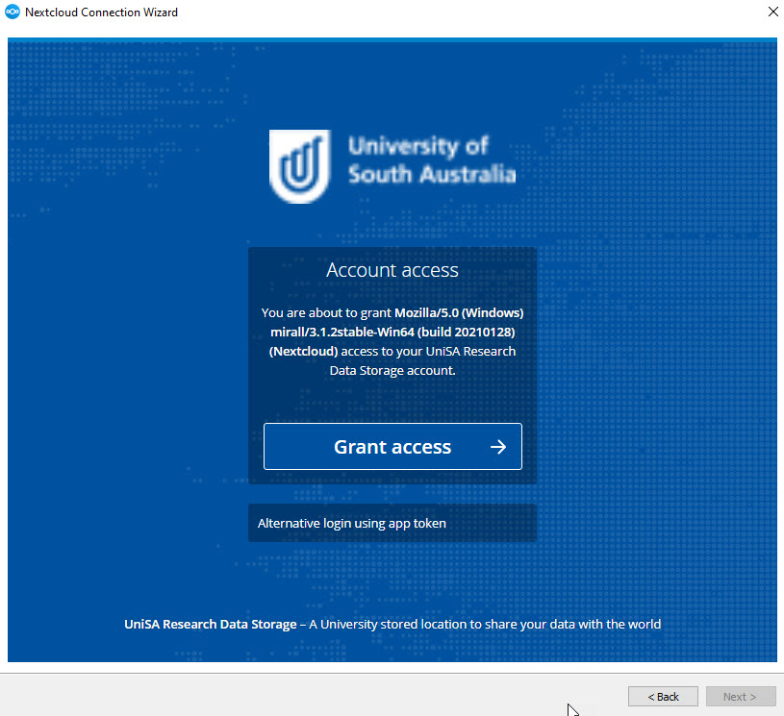Click the UniSA Research Data Storage footer text
The width and height of the screenshot is (784, 716).
tap(210, 624)
